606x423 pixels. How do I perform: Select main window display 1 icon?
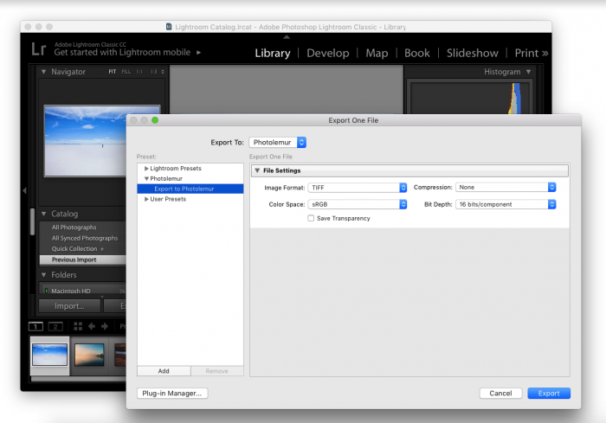(x=36, y=327)
